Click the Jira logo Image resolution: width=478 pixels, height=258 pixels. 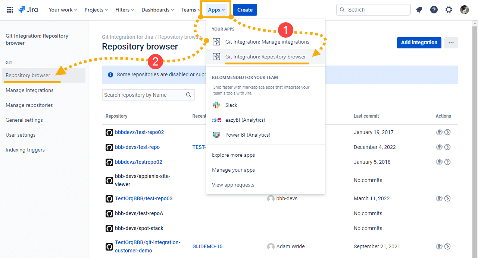pyautogui.click(x=28, y=10)
